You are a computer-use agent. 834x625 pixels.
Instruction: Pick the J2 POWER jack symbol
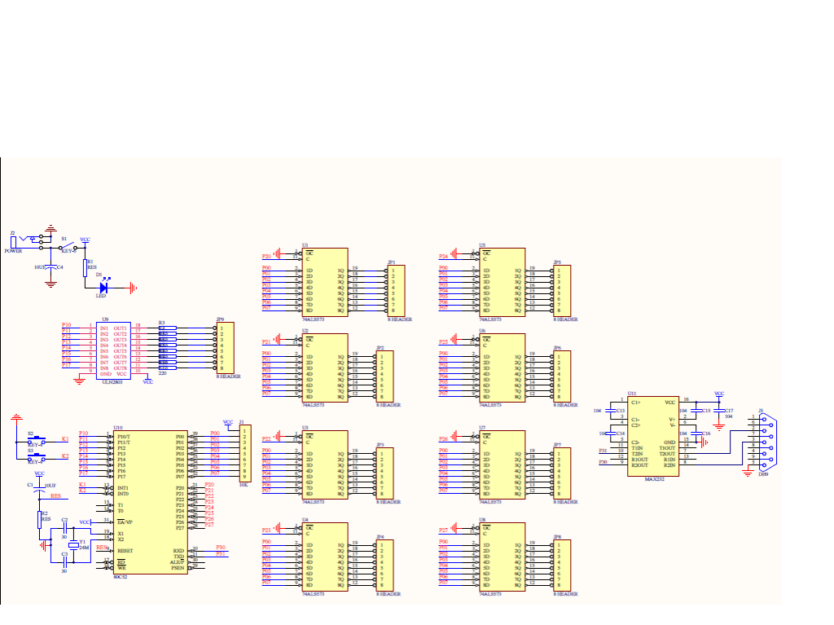(x=29, y=242)
